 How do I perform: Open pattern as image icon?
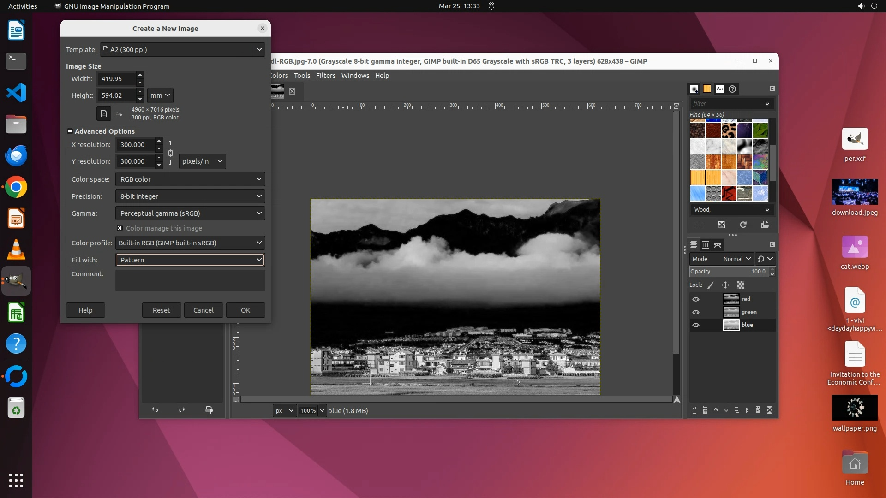tap(765, 225)
